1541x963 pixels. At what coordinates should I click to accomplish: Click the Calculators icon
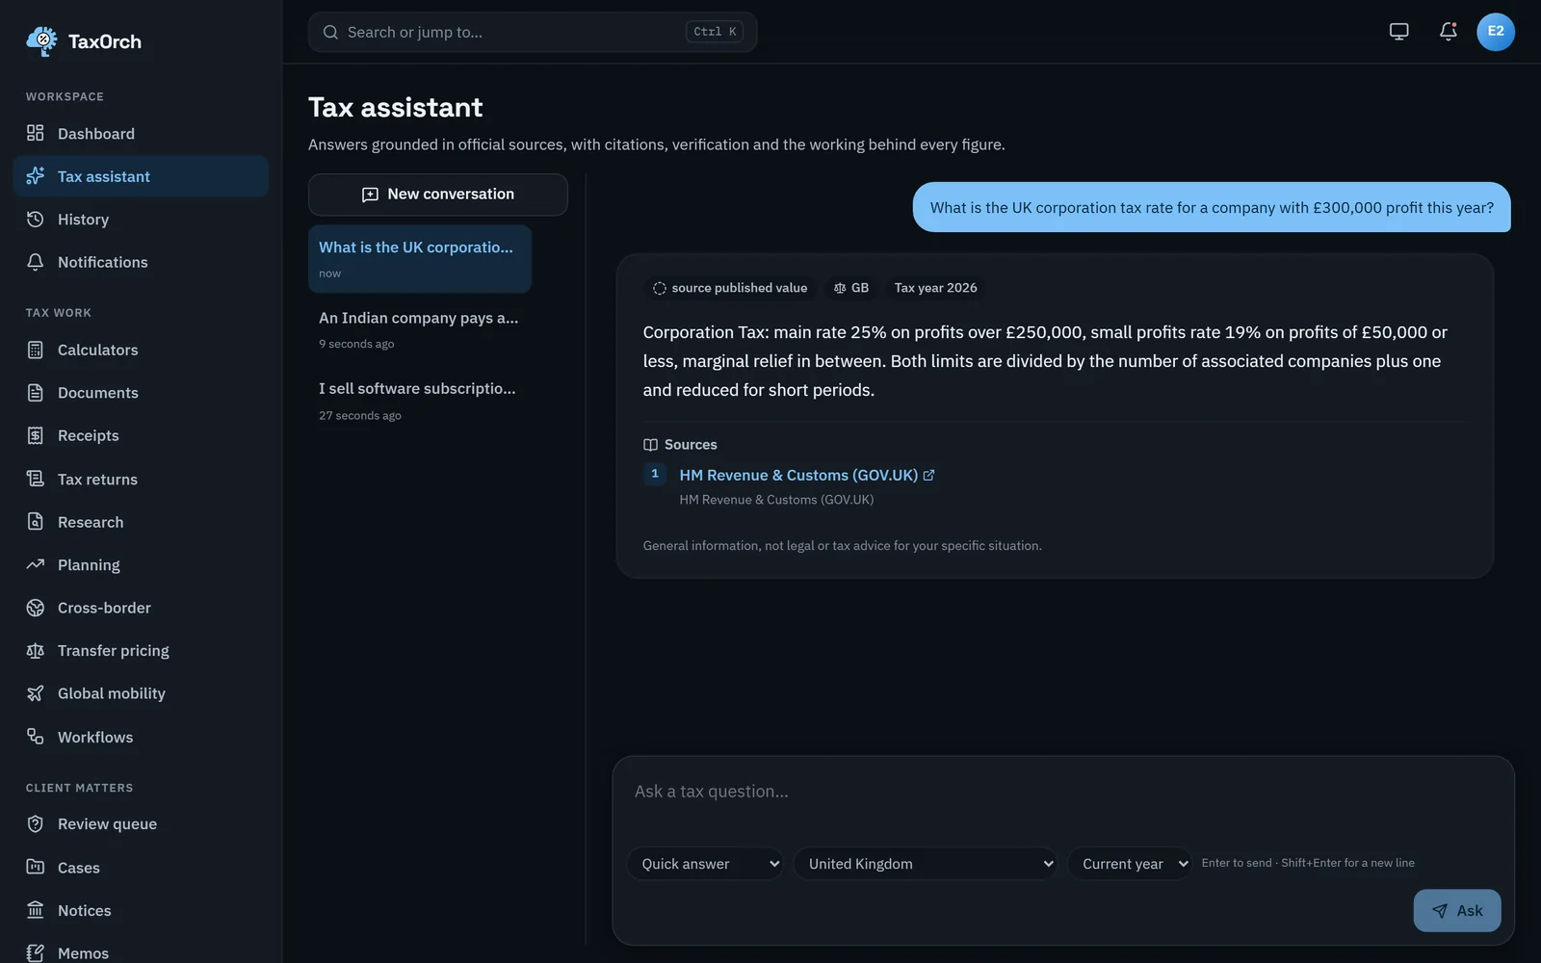coord(36,350)
